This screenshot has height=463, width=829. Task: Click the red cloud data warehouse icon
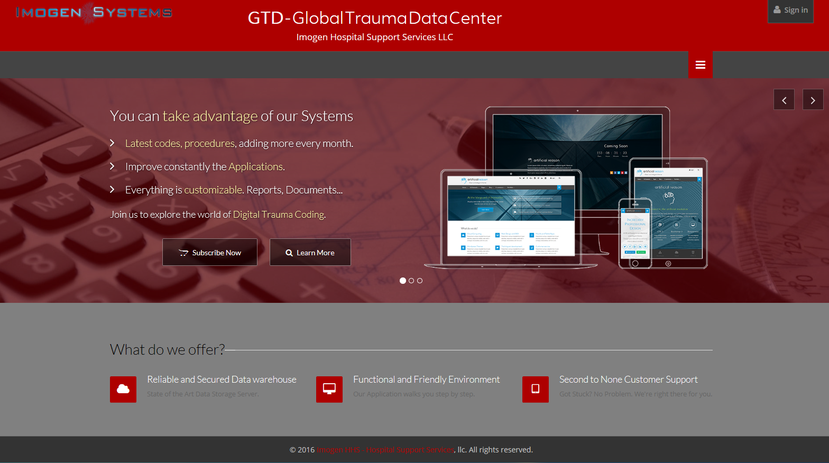pyautogui.click(x=123, y=390)
